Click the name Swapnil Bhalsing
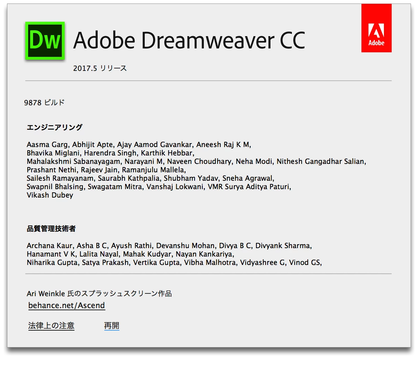The width and height of the screenshot is (418, 365). coord(55,187)
